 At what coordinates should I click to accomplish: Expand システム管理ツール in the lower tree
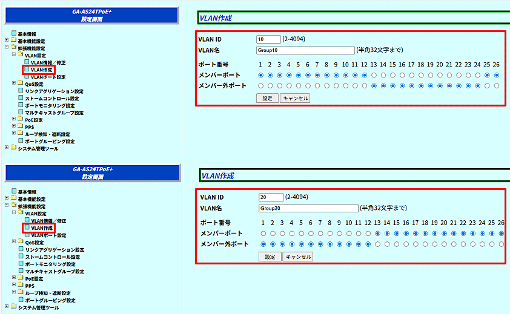click(x=7, y=307)
